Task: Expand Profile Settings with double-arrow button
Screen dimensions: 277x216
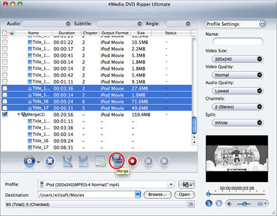Action: pyautogui.click(x=262, y=24)
